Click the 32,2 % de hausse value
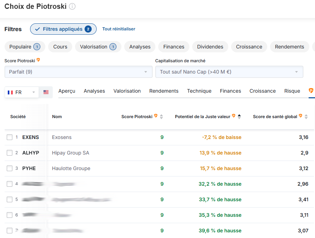 tap(220, 184)
